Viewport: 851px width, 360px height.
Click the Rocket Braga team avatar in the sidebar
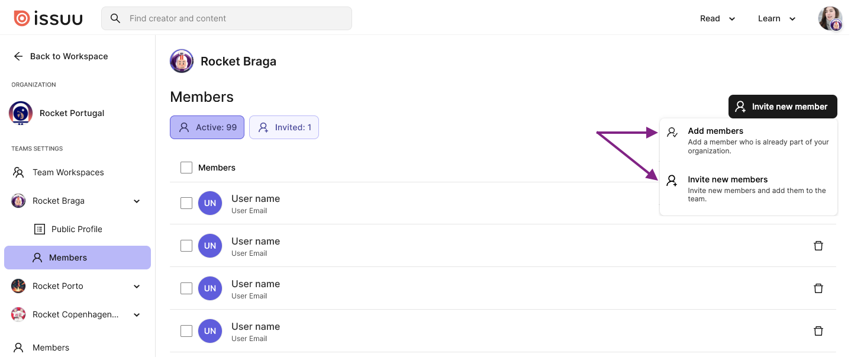(18, 201)
